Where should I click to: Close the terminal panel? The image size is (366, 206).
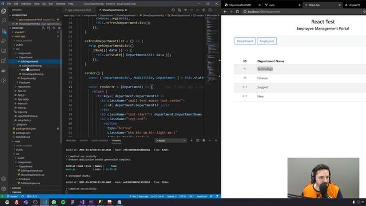click(x=216, y=140)
